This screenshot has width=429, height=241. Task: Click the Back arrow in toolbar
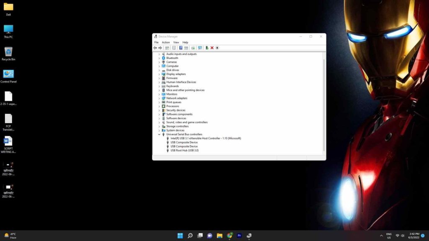click(155, 48)
